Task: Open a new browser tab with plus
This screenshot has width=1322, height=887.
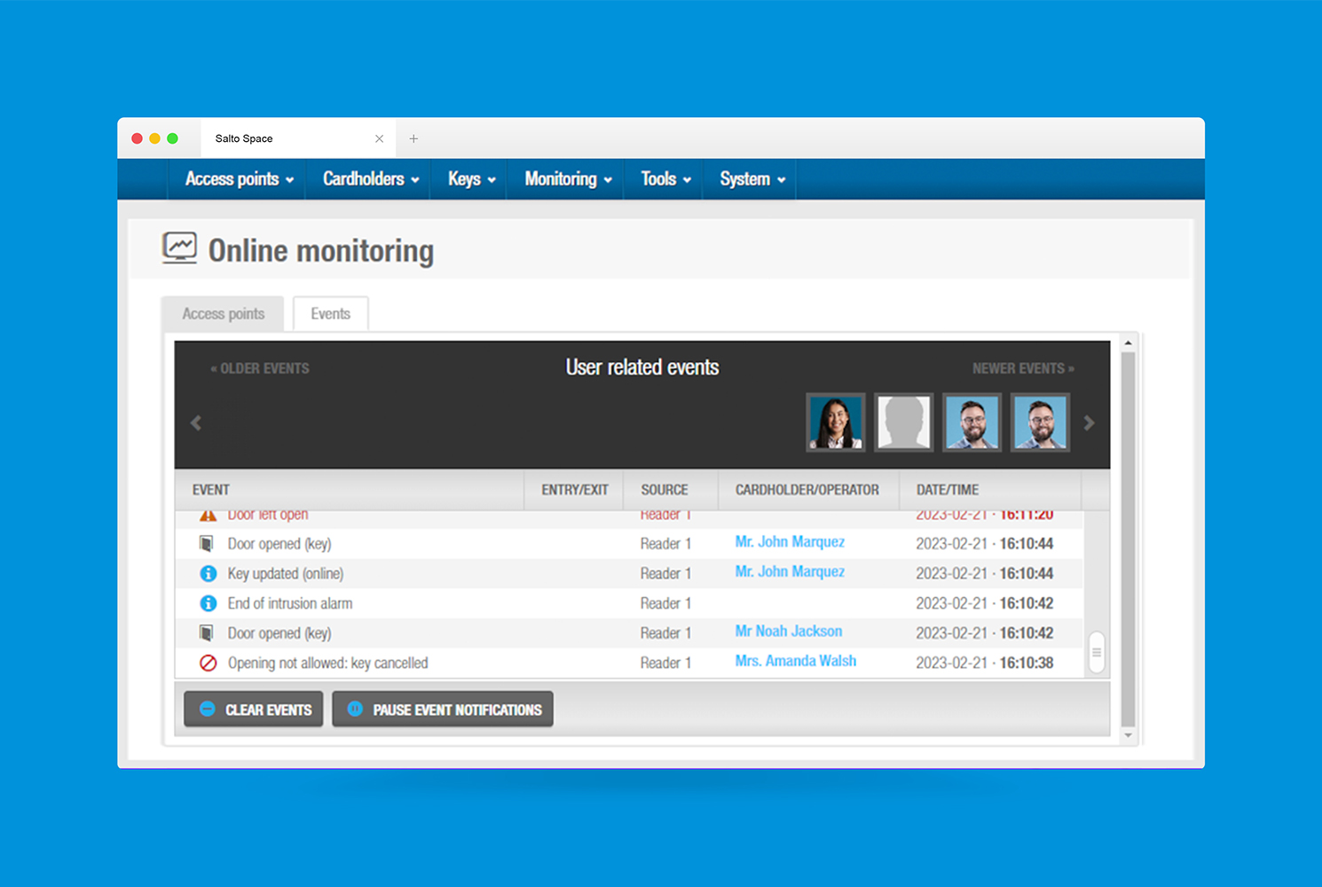Action: [x=413, y=138]
